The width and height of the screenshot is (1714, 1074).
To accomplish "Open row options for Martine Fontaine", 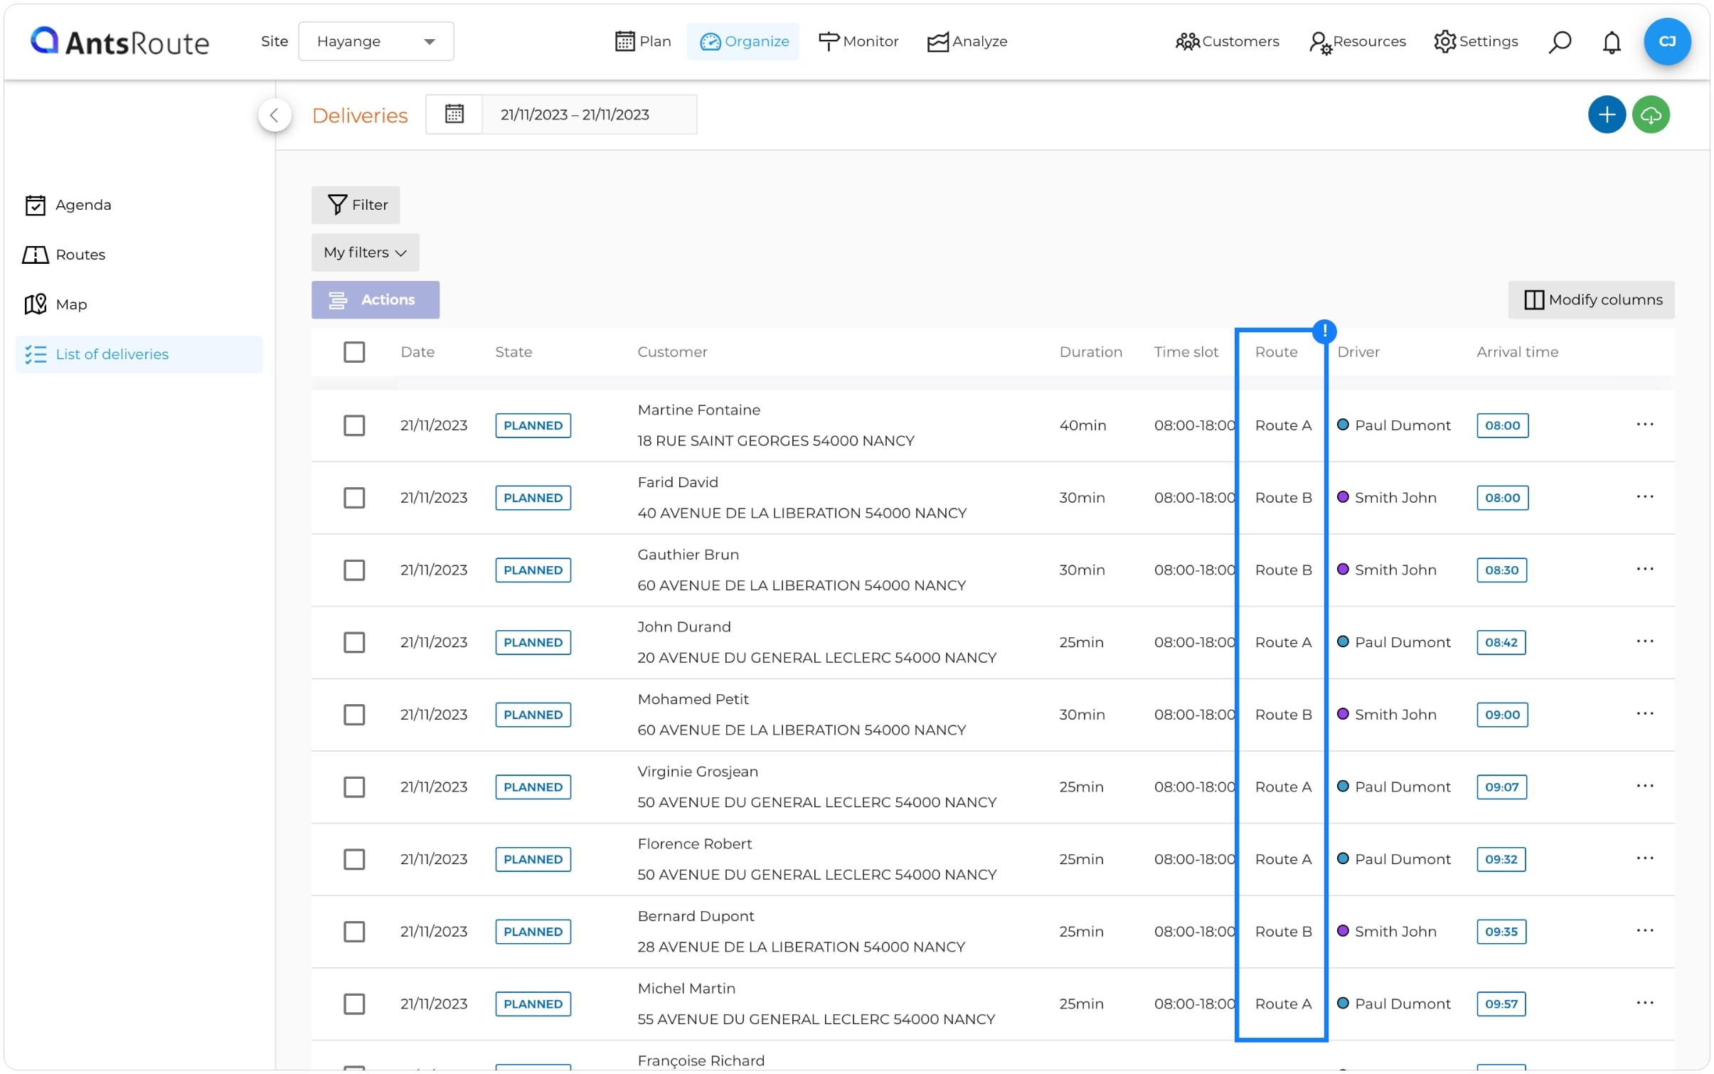I will pyautogui.click(x=1644, y=425).
